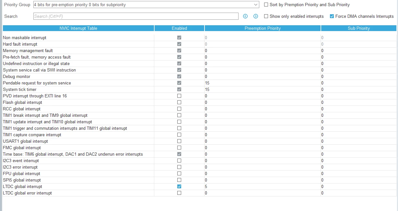Select the Flash global interrupt row name

[22, 102]
